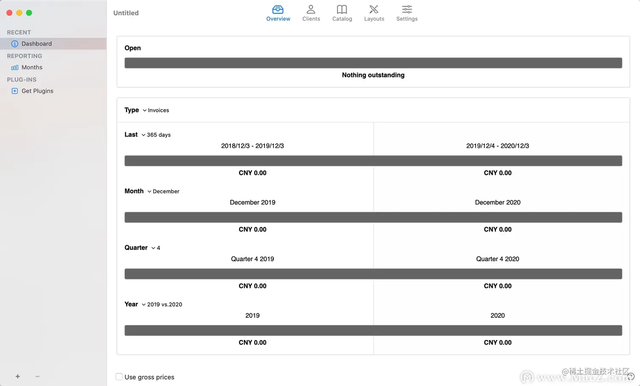The height and width of the screenshot is (386, 640).
Task: Open the Settings sliders icon
Action: (x=407, y=9)
